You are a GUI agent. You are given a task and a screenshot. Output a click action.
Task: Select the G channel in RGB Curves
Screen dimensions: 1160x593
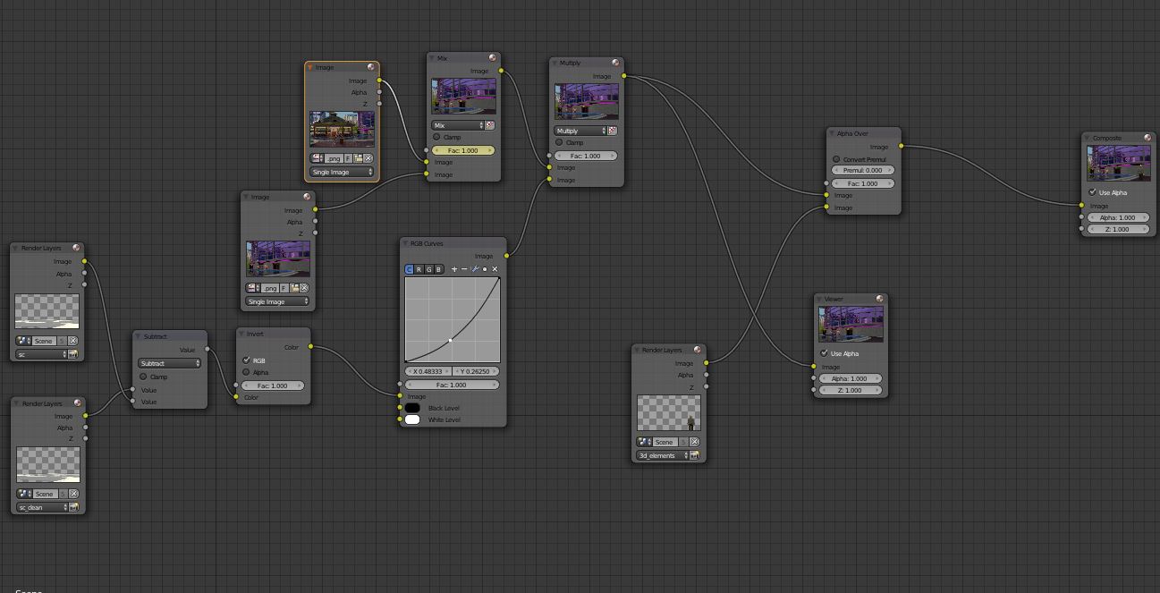click(x=428, y=269)
